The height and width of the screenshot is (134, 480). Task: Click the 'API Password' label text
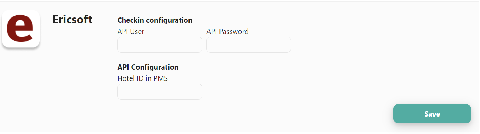(x=227, y=32)
